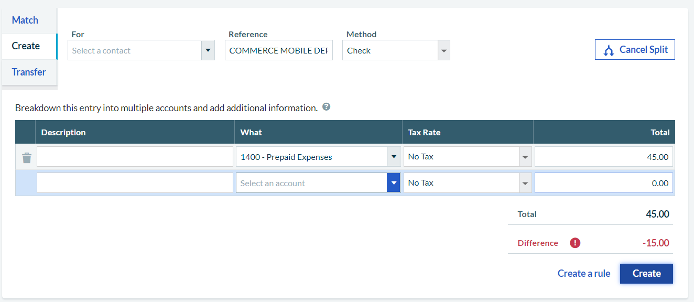Switch to the Match tab

click(25, 20)
